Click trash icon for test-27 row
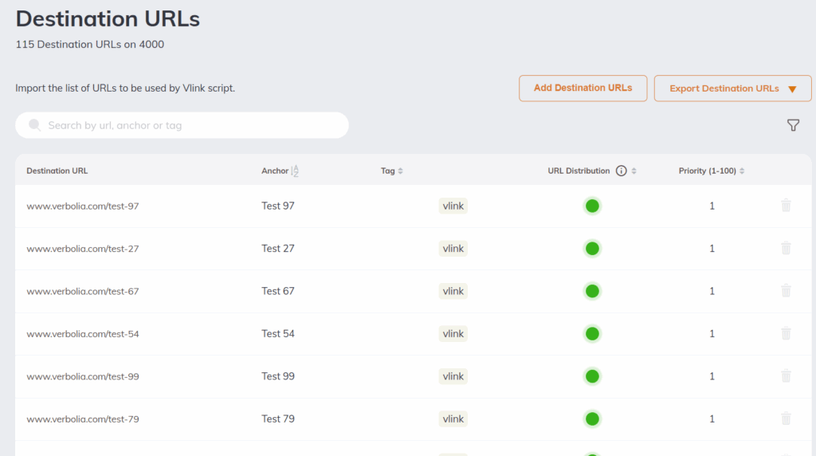This screenshot has height=456, width=816. (x=786, y=248)
